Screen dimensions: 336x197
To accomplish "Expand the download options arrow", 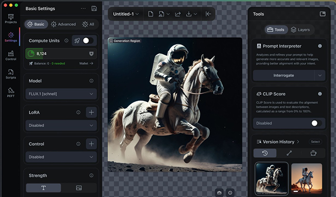I will point(195,14).
